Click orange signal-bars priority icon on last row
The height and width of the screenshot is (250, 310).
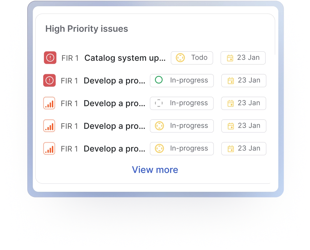[x=49, y=149]
